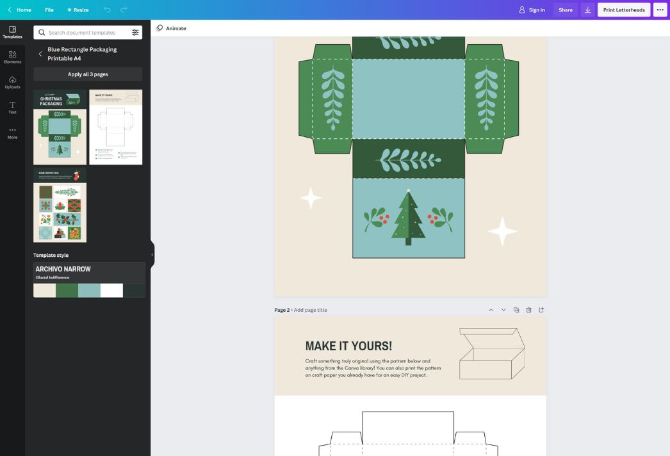
Task: Collapse the side panel using handle
Action: (152, 254)
